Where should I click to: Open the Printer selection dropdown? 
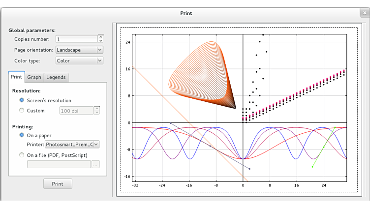tap(72, 145)
